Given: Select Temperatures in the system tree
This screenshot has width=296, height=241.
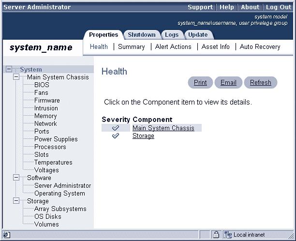Looking at the screenshot, I should (x=53, y=163).
